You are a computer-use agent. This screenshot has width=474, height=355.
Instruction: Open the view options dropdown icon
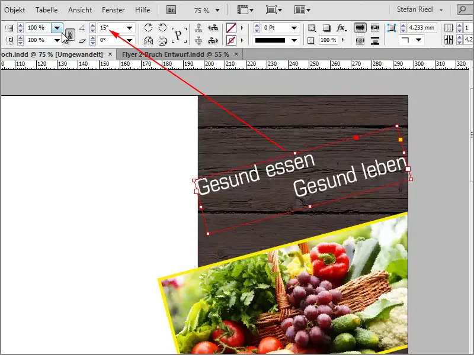(245, 10)
